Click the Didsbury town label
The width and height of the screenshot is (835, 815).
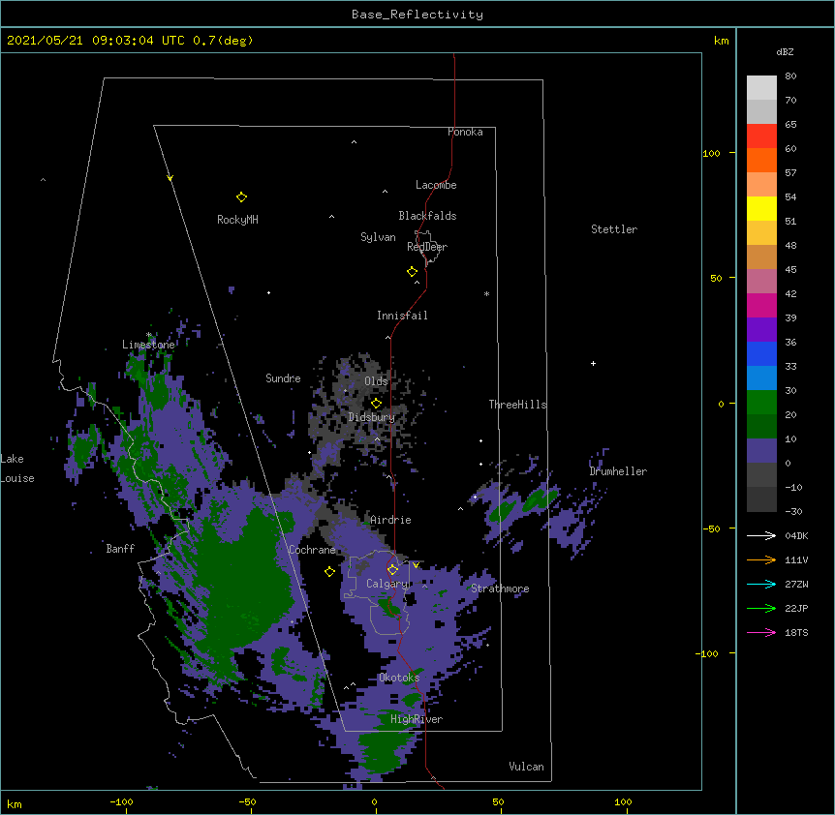click(372, 417)
